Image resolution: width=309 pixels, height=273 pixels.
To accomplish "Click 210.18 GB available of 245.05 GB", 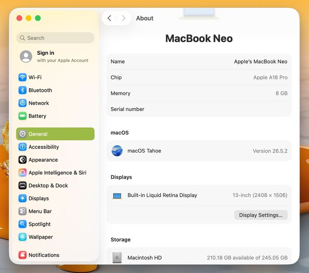I will 247,258.
